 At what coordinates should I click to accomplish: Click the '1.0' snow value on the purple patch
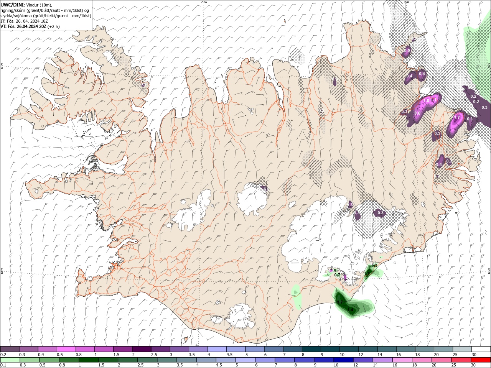(x=426, y=101)
